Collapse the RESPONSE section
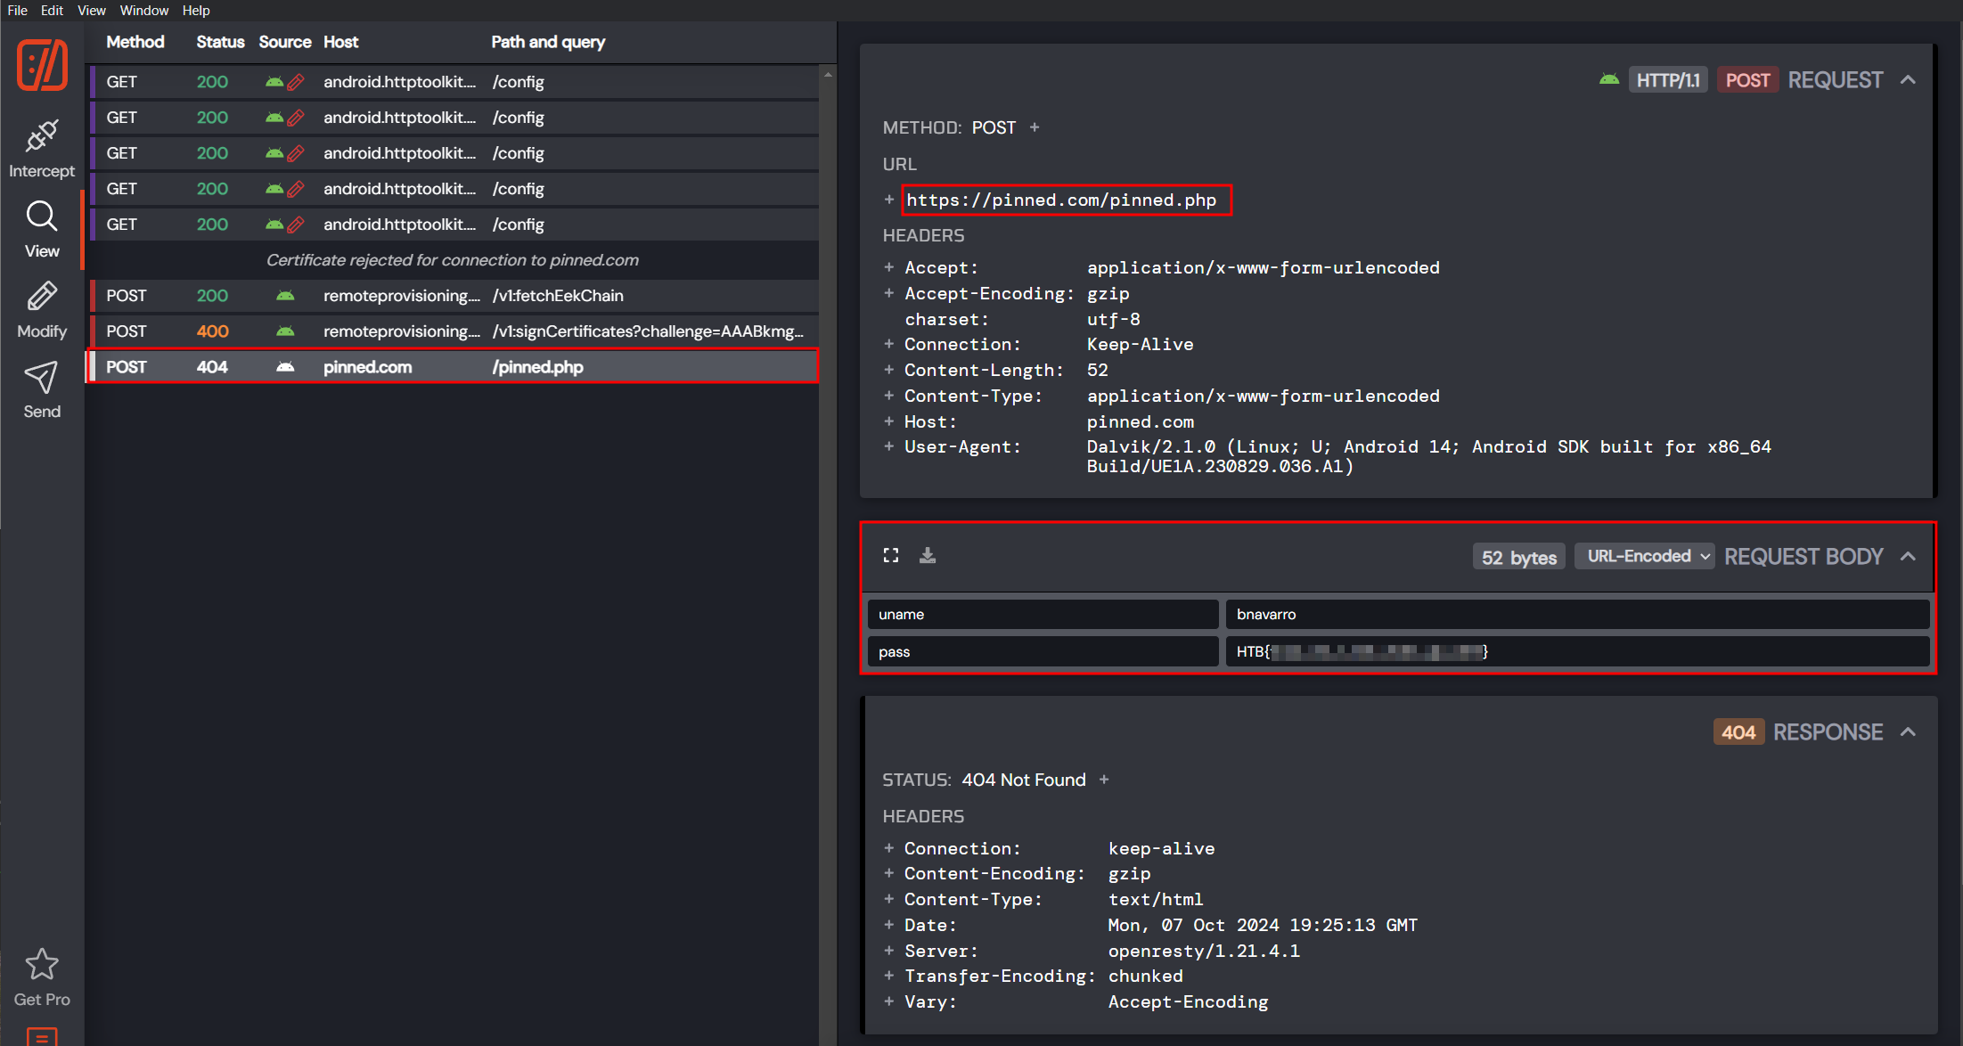Image resolution: width=1963 pixels, height=1046 pixels. pyautogui.click(x=1908, y=731)
